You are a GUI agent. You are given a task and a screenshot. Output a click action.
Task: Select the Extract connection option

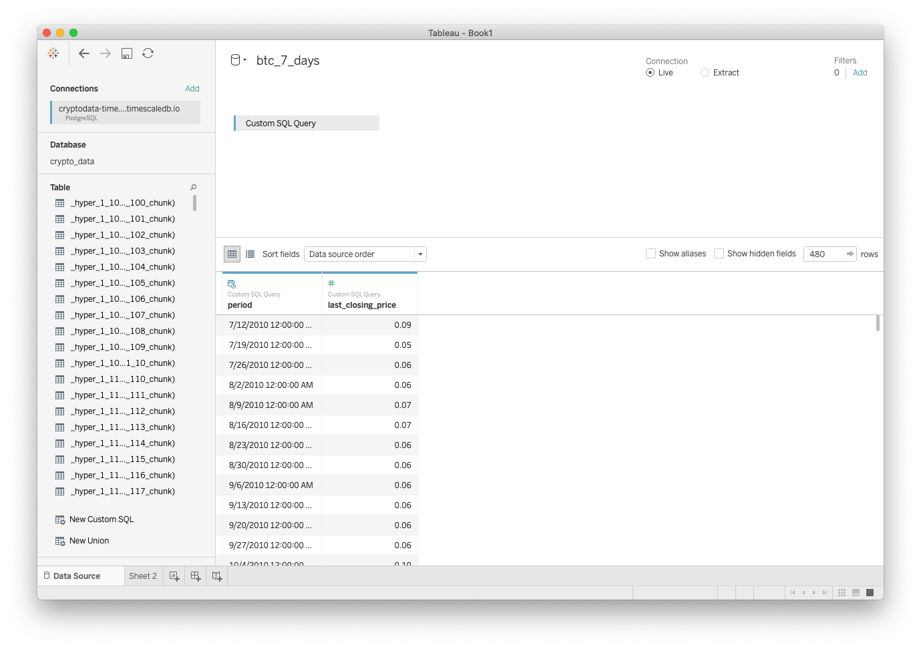(x=705, y=73)
